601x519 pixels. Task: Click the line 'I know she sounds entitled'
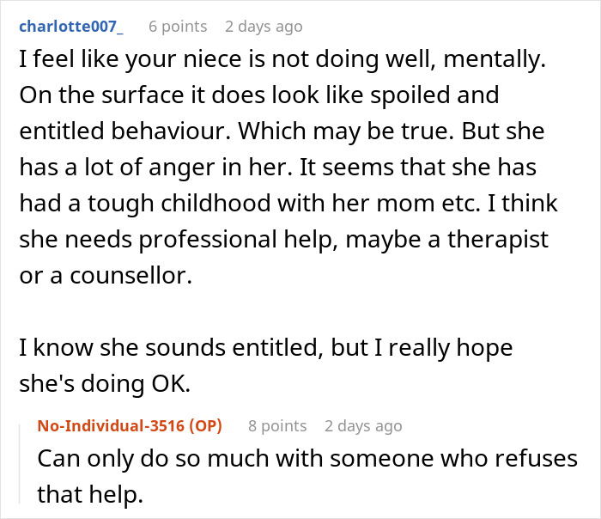pos(266,348)
